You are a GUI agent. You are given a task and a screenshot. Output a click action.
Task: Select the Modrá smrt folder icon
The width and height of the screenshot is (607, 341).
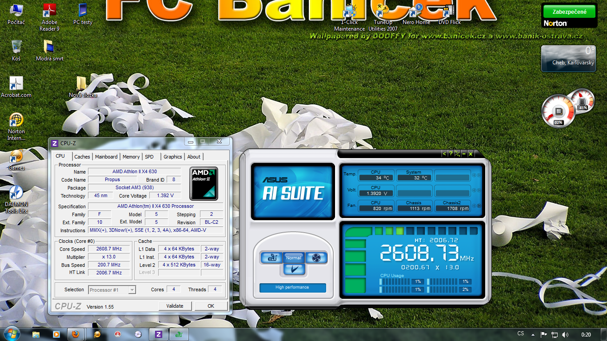(x=50, y=50)
